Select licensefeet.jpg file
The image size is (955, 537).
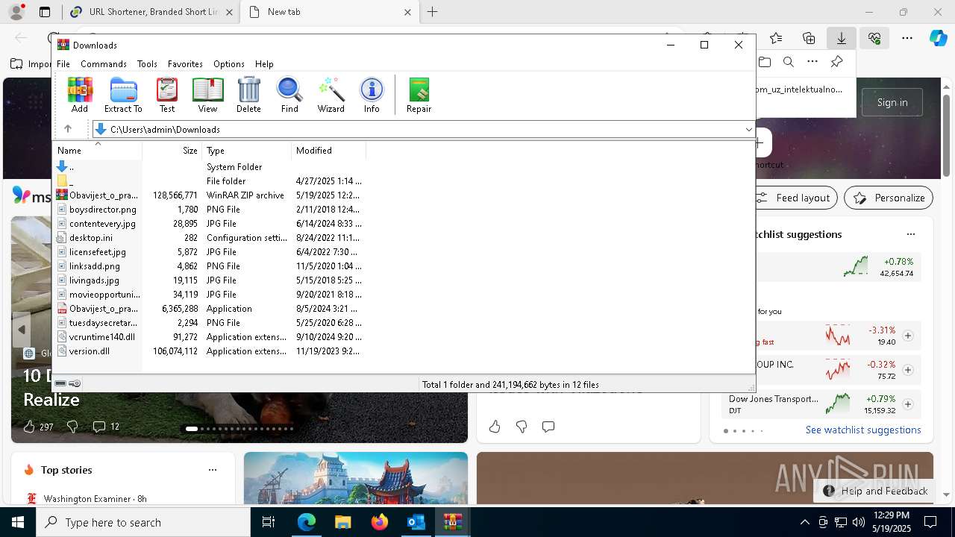click(x=210, y=252)
